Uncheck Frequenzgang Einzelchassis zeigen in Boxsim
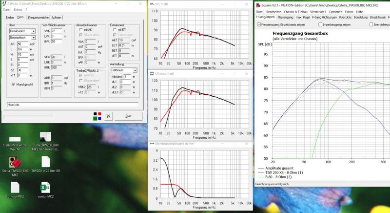This screenshot has height=213, width=390. coord(259,24)
